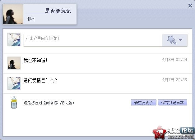The image size is (195, 140).
Task: Click the red star forum watermark logo
Action: (x=160, y=133)
